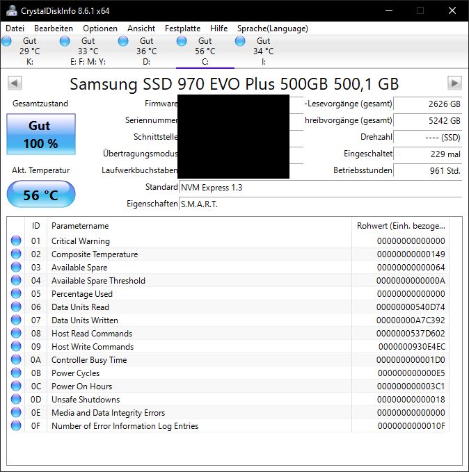Select the Critical Warning row name

click(x=81, y=241)
